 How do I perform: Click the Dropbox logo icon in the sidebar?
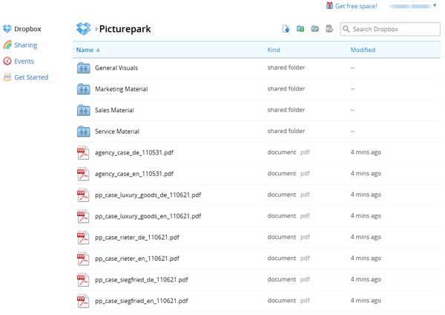pyautogui.click(x=7, y=29)
